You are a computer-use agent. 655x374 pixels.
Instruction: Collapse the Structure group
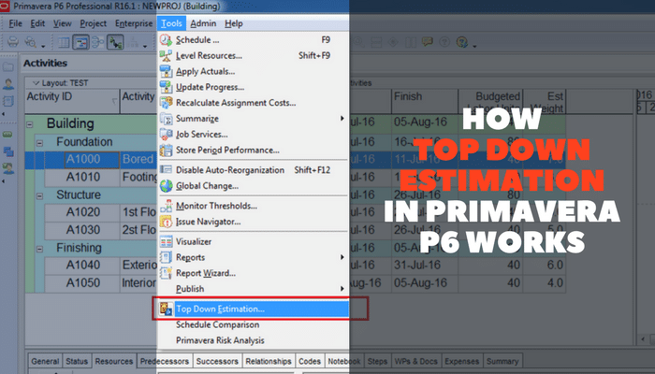(x=39, y=196)
